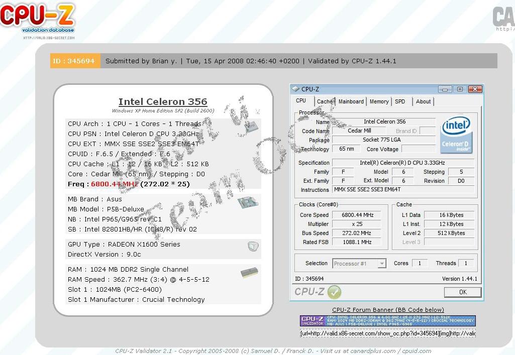This screenshot has width=515, height=355.
Task: Maximize the CPU-Z window
Action: point(460,89)
